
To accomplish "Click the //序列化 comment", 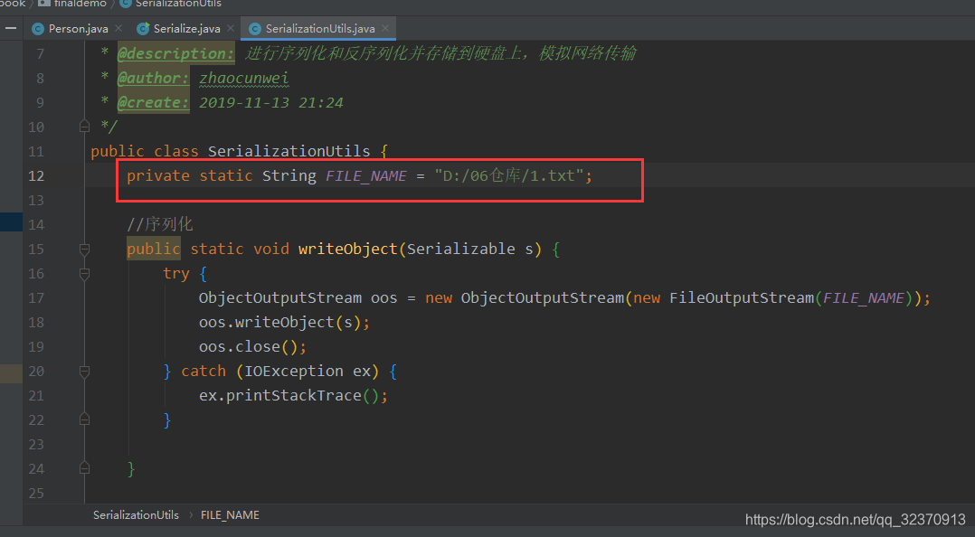I will 160,224.
